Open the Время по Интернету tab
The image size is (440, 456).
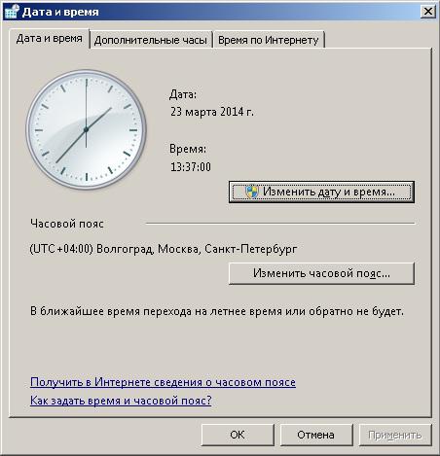[269, 40]
